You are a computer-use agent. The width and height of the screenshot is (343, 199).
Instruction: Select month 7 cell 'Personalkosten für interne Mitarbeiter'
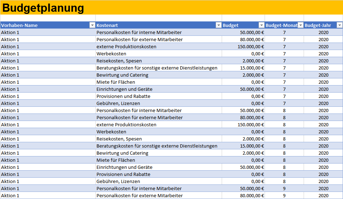click(x=159, y=32)
